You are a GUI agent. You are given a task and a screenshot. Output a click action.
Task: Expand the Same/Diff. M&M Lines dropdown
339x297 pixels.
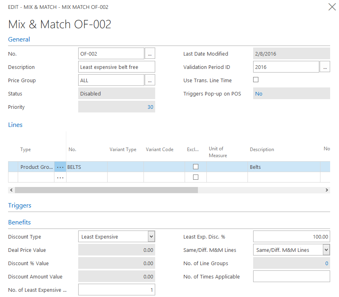[326, 250]
